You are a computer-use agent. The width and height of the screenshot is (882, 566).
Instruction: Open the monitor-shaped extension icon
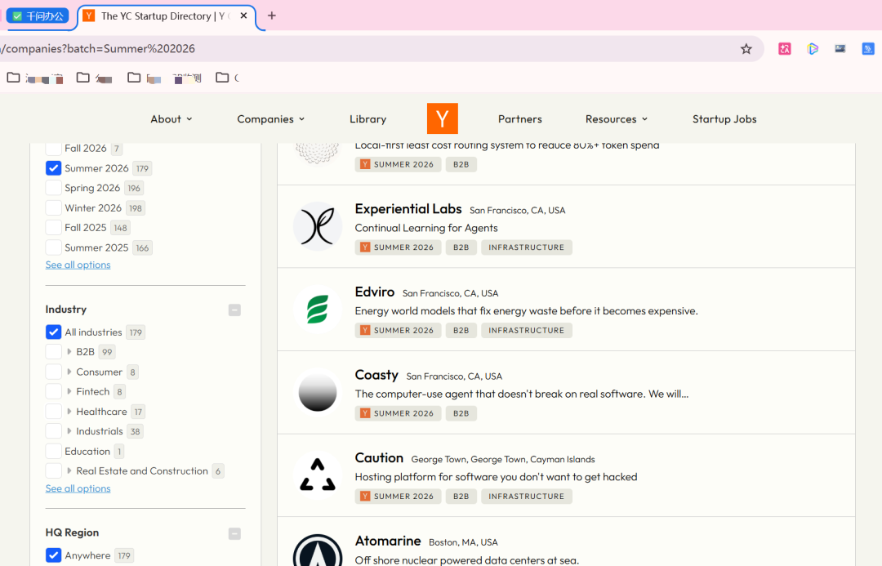tap(840, 49)
